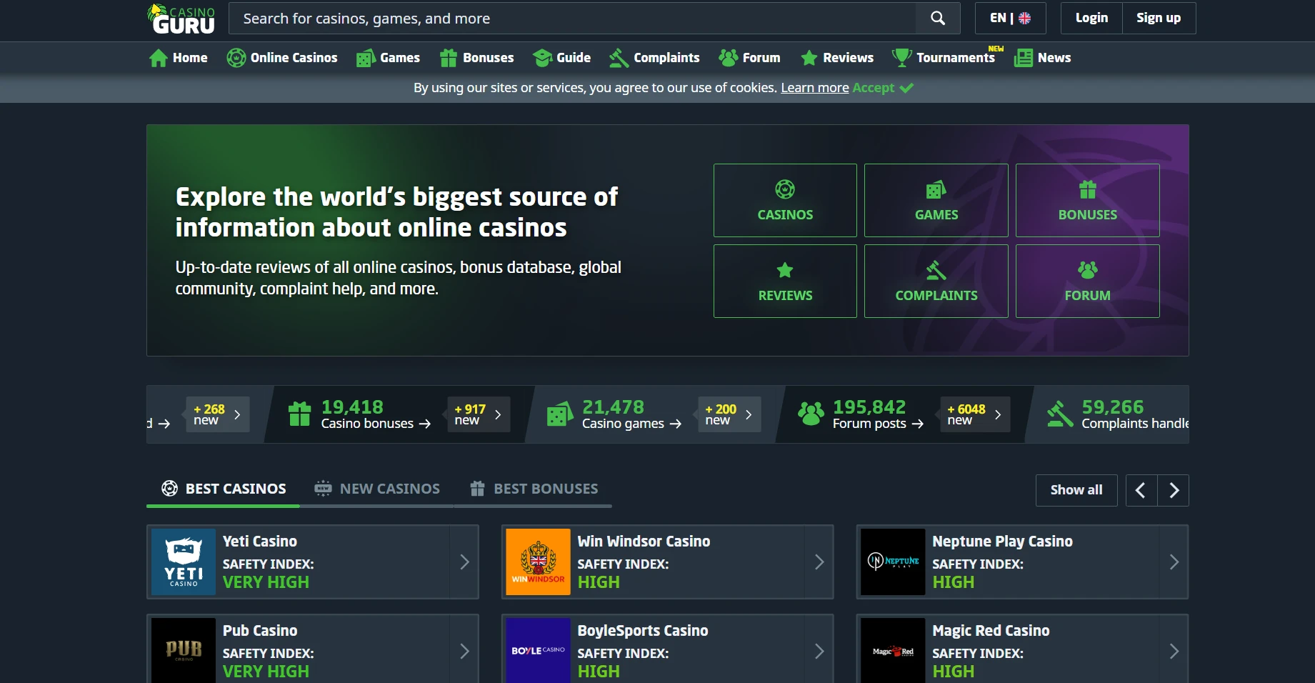Image resolution: width=1315 pixels, height=683 pixels.
Task: Focus the casino search input field
Action: [571, 19]
